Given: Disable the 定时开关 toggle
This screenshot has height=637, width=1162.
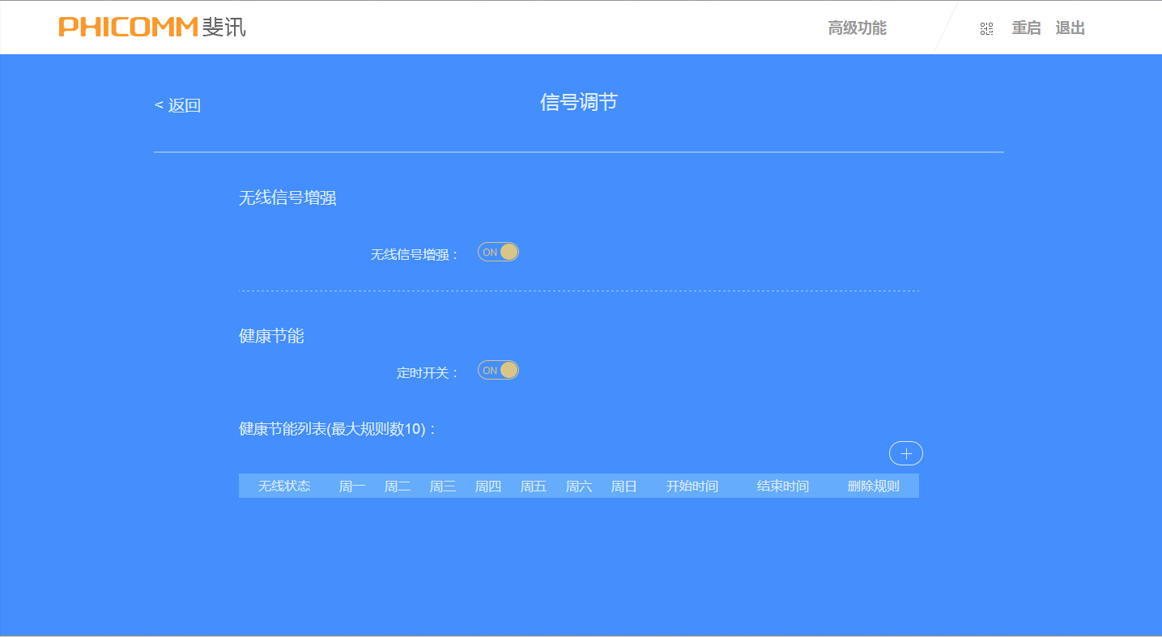Looking at the screenshot, I should coord(497,370).
